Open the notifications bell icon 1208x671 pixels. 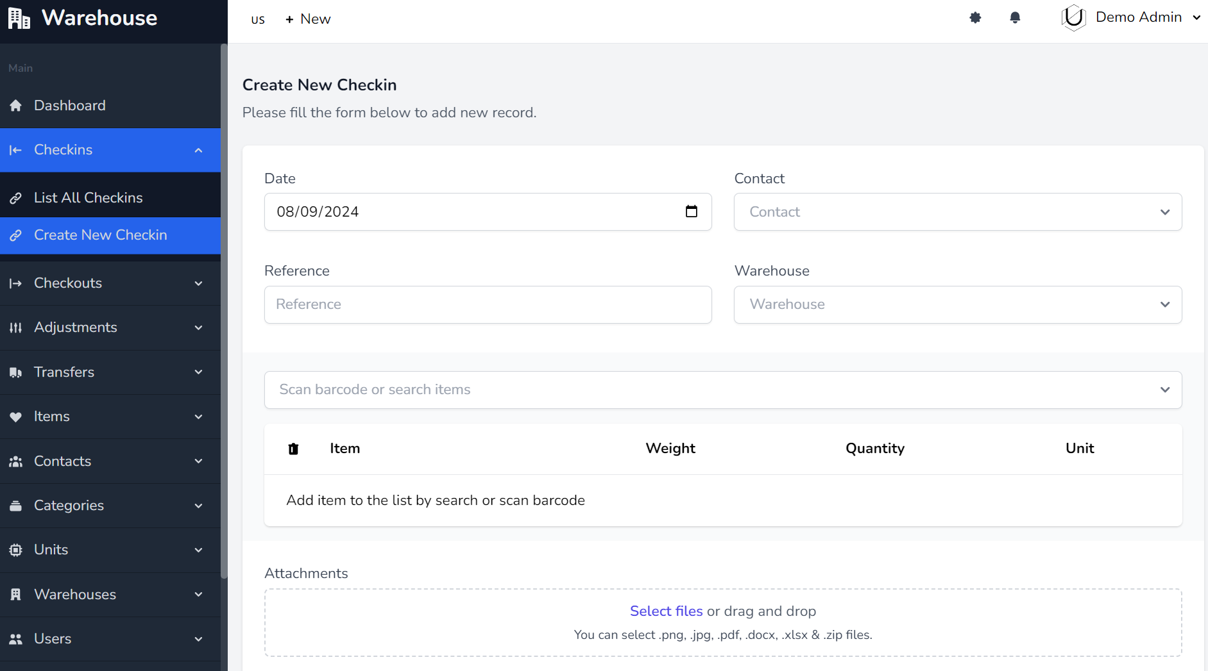[x=1015, y=18]
